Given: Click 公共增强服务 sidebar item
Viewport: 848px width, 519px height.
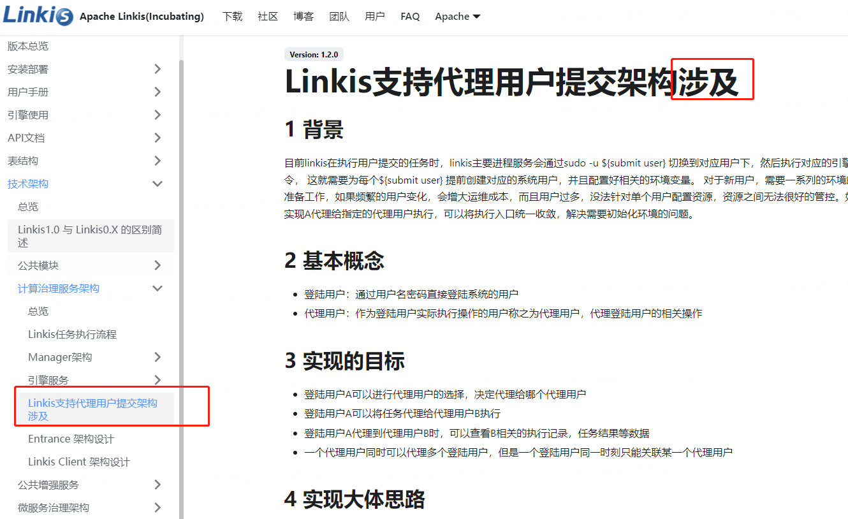Looking at the screenshot, I should (x=48, y=485).
